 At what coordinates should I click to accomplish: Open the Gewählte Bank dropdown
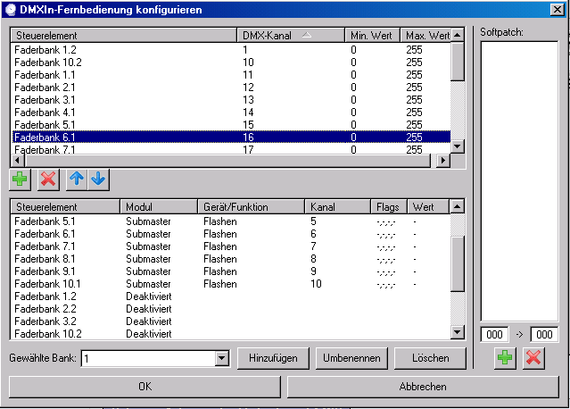pyautogui.click(x=222, y=358)
